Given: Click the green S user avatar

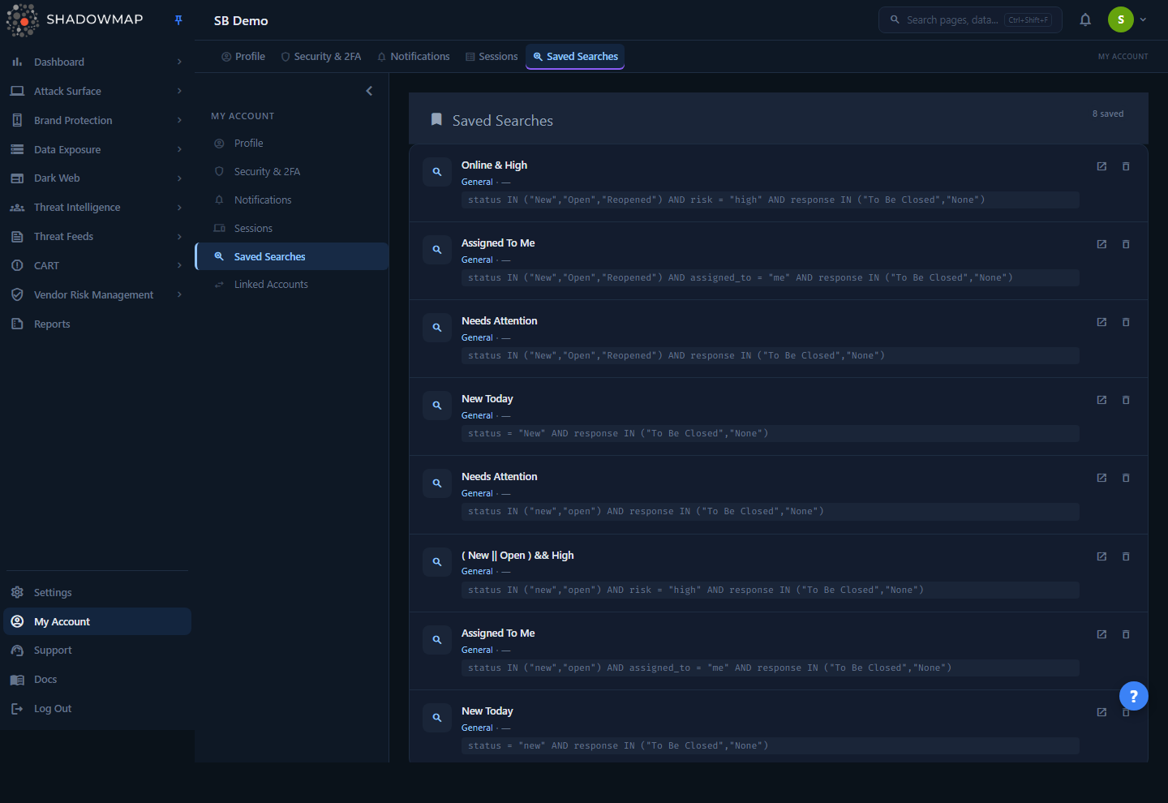Looking at the screenshot, I should coord(1121,19).
